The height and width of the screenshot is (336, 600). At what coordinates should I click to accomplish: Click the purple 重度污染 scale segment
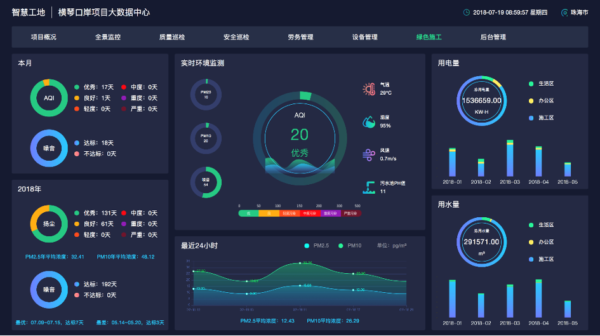pos(331,213)
